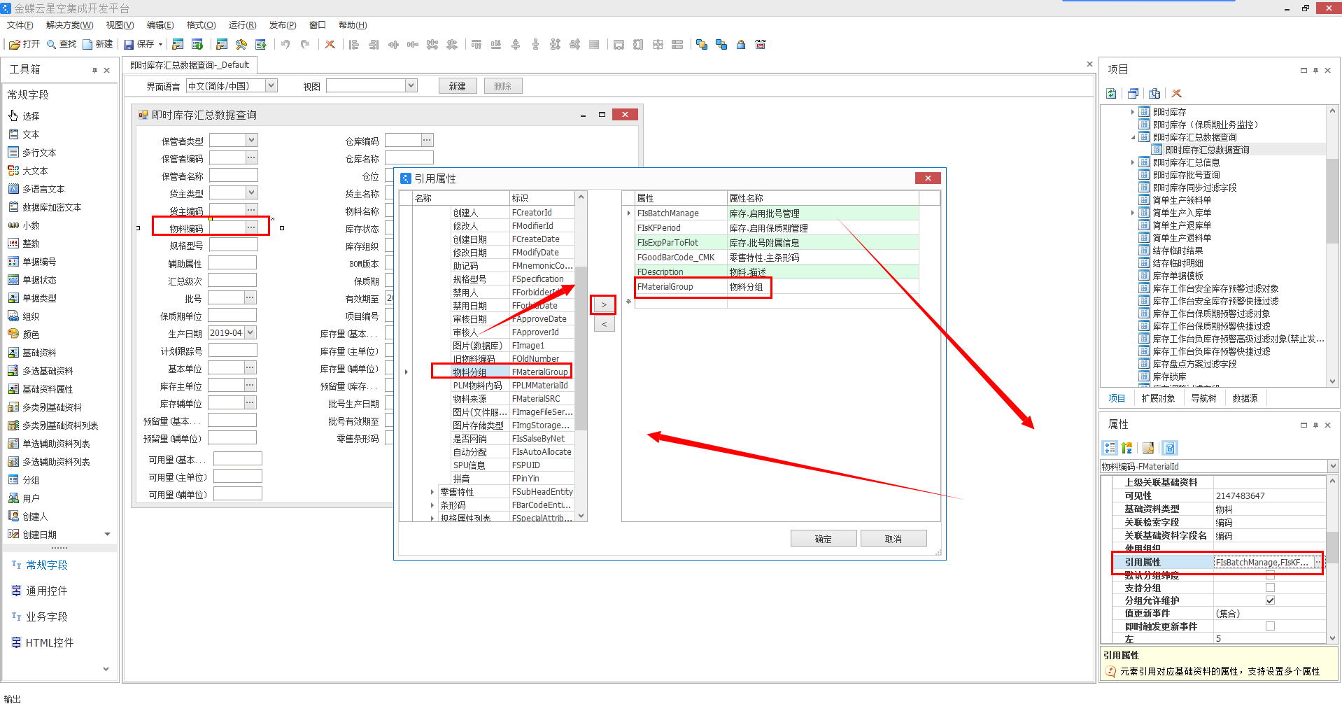
Task: Click the red X delete toolbar icon
Action: (x=330, y=44)
